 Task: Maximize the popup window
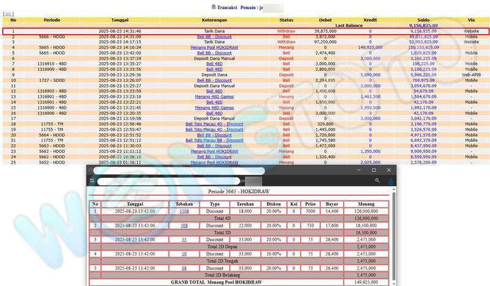point(374,170)
